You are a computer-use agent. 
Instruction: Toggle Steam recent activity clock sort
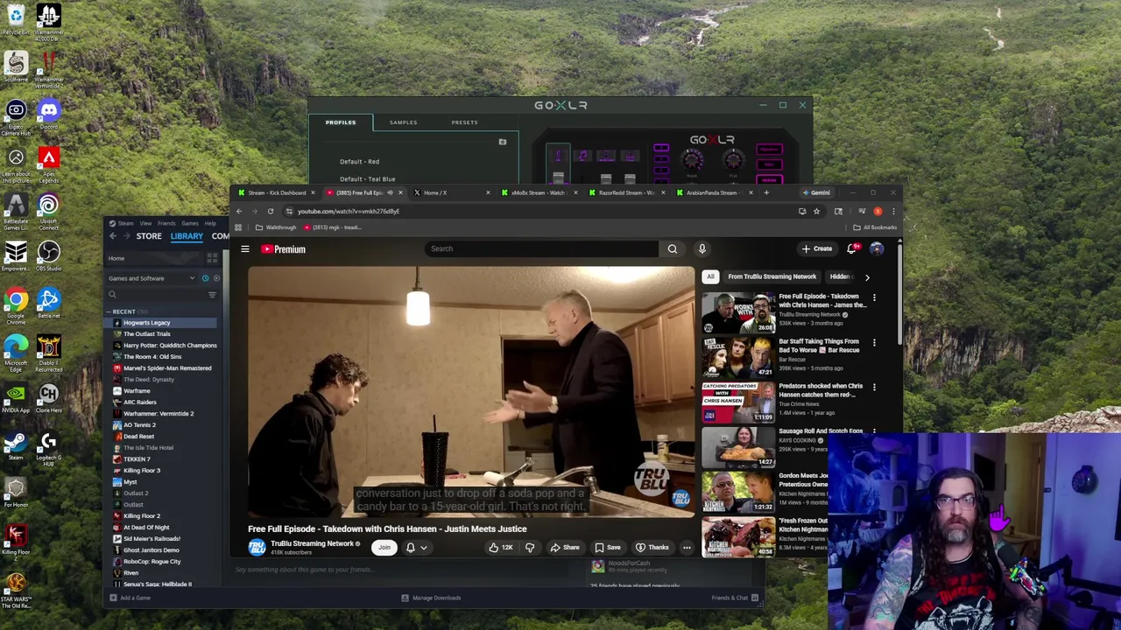(x=205, y=278)
